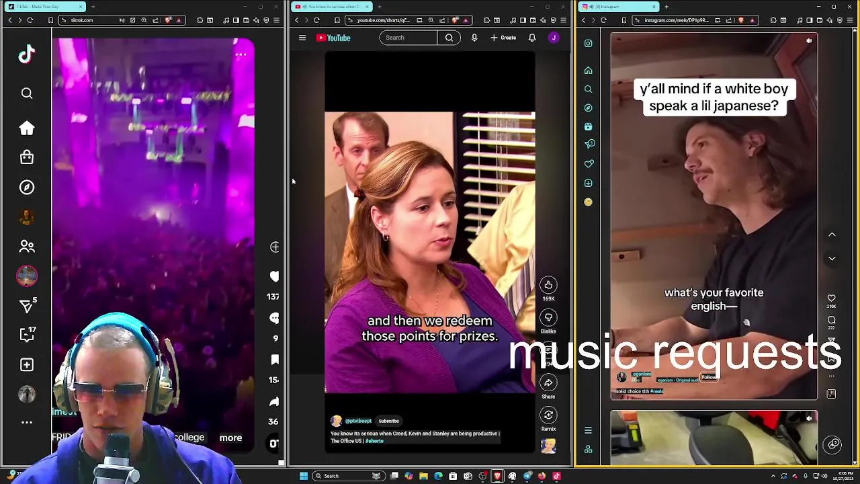860x484 pixels.
Task: Open TikTok inbox activity icon with 17 badge
Action: click(27, 334)
